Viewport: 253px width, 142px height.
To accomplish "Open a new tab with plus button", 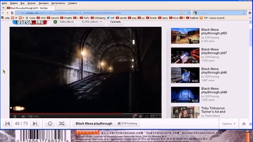I will (3, 8).
